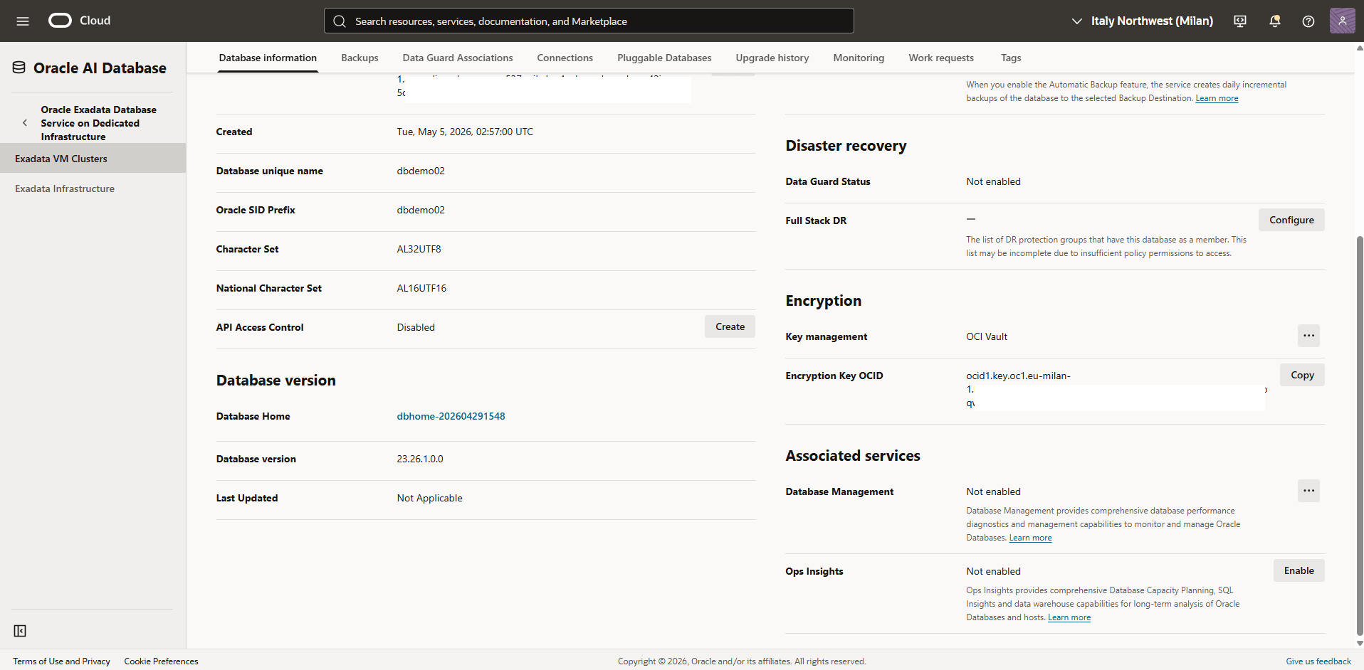Screen dimensions: 1364x670
Task: Expand the Italy Northwest (Milan) region selector
Action: click(1142, 21)
